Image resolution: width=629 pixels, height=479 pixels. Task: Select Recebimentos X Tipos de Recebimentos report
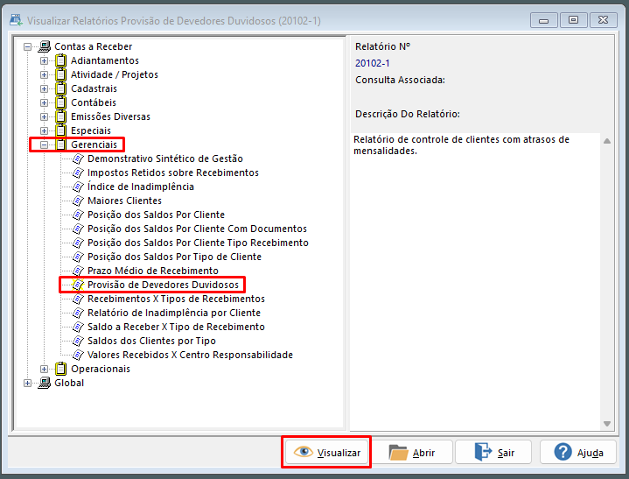click(x=176, y=299)
